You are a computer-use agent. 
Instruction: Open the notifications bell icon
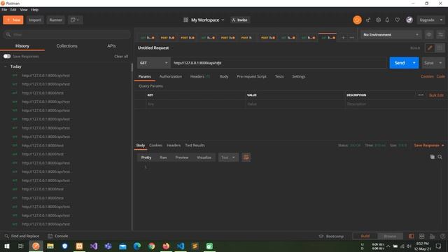coord(387,20)
